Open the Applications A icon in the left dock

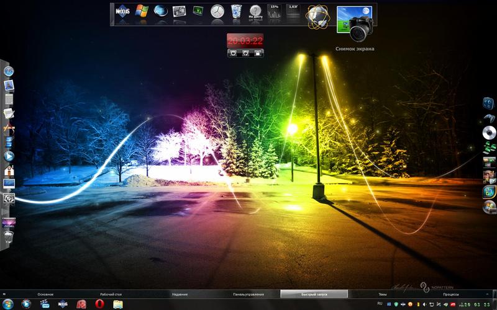click(x=9, y=128)
